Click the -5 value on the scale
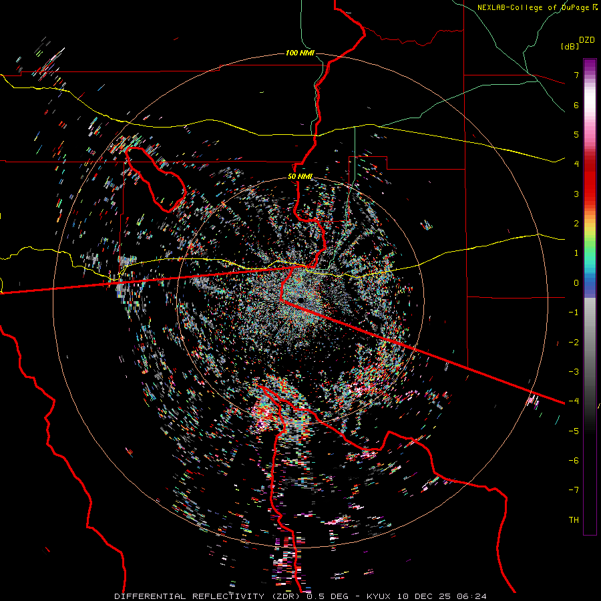This screenshot has width=601, height=601. coord(574,431)
